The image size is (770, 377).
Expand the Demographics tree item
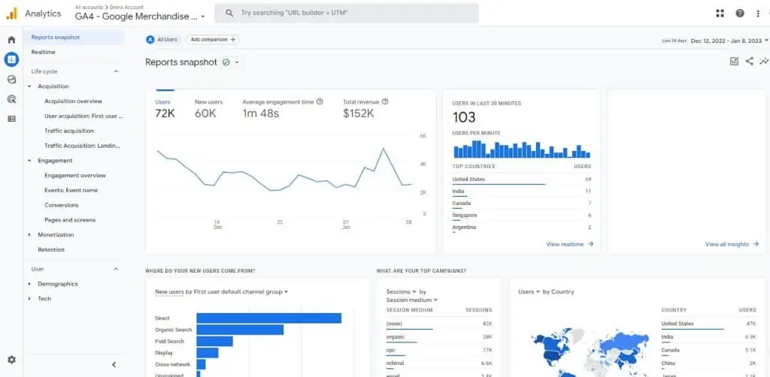[x=29, y=284]
